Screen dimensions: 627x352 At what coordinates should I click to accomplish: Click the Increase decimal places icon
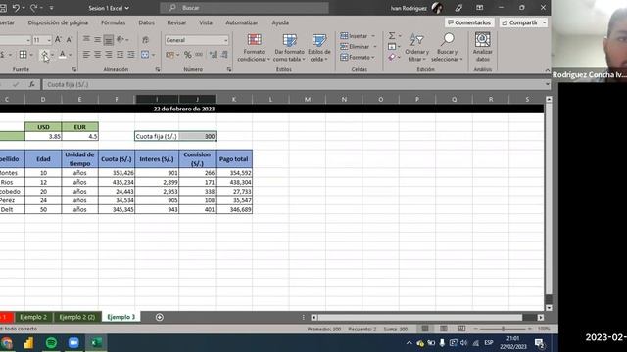pos(213,55)
